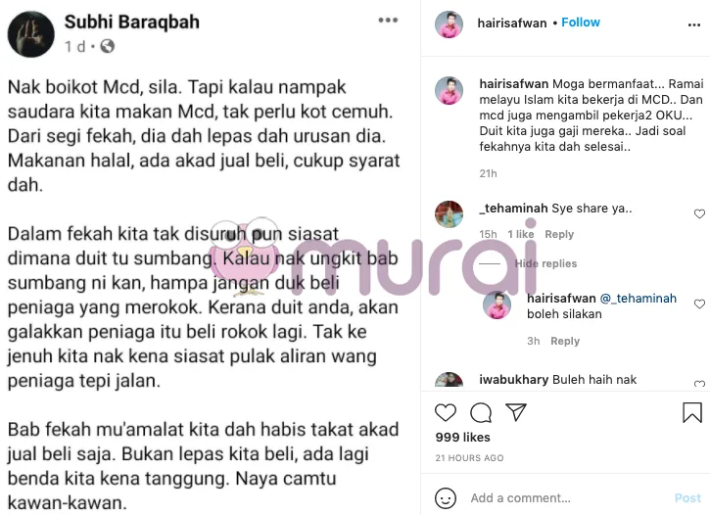Open three-dot menu on Subhi Baraqbah post

click(388, 21)
